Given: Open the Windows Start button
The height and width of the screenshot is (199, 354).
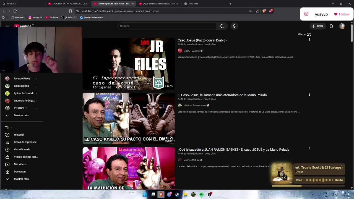Looking at the screenshot, I should (145, 195).
